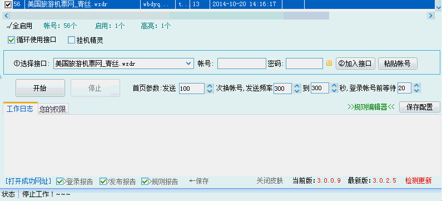Click 粘贴帐号 button
The image size is (442, 201).
[398, 63]
